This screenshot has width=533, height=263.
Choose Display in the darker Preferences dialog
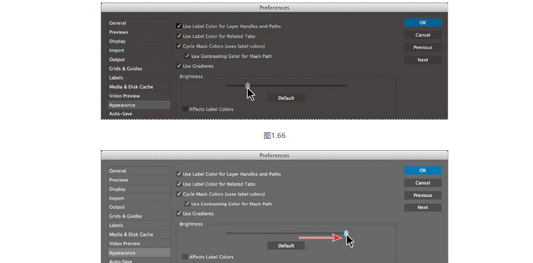(x=139, y=41)
